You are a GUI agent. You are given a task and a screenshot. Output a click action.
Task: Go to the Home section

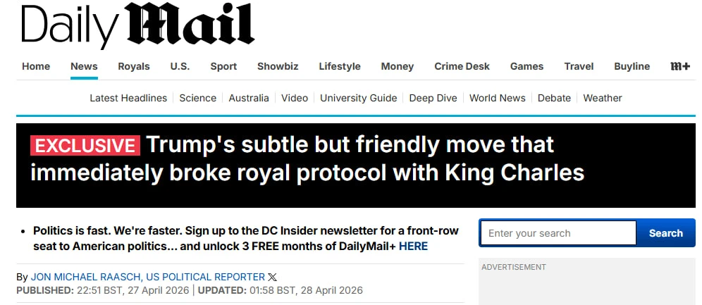coord(36,66)
